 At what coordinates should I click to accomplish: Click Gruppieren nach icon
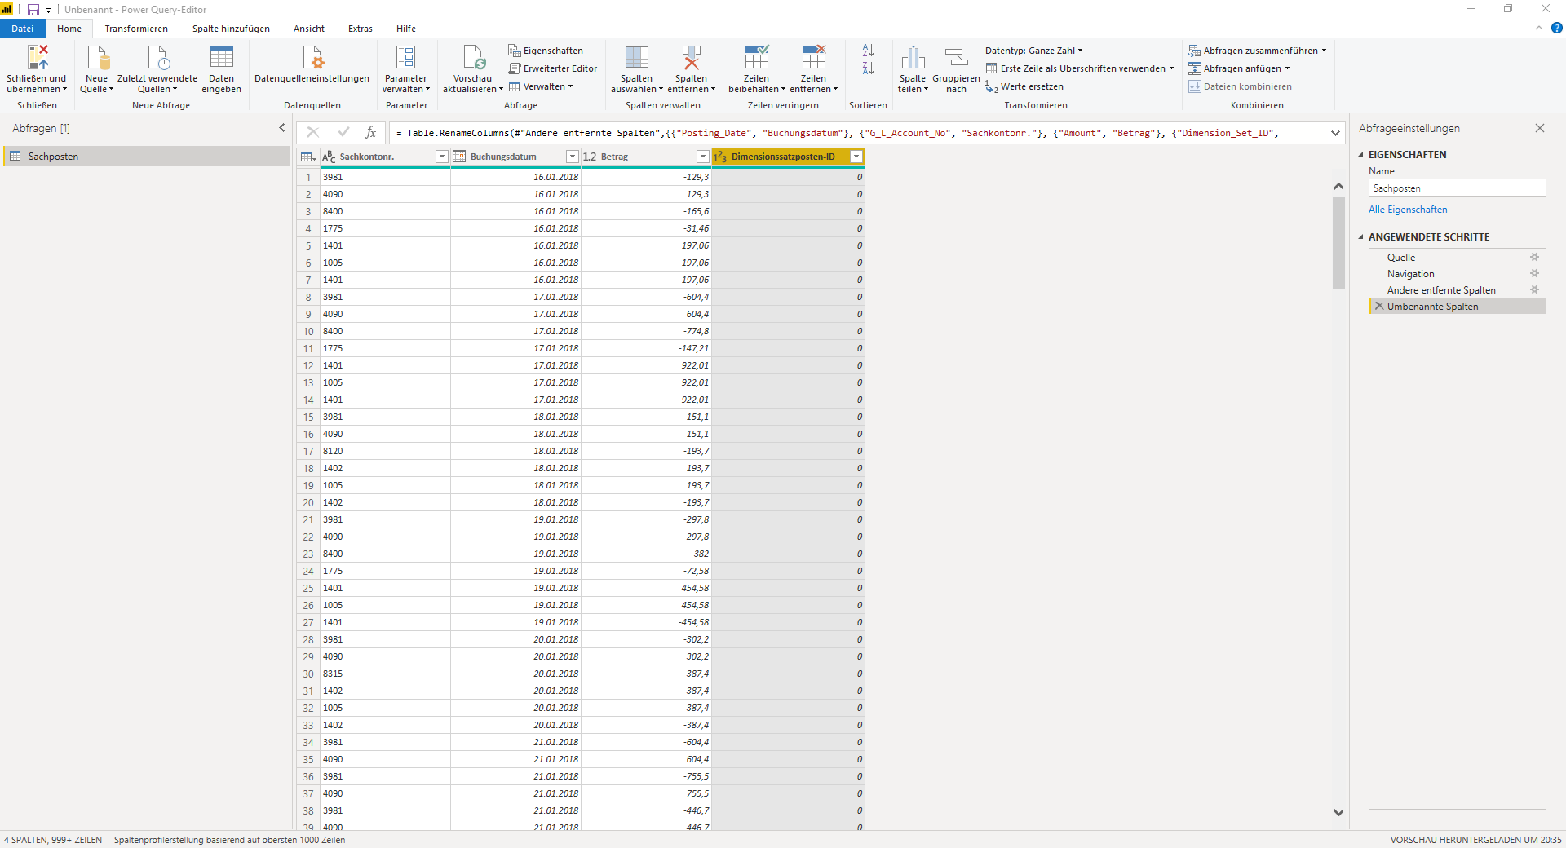click(956, 57)
